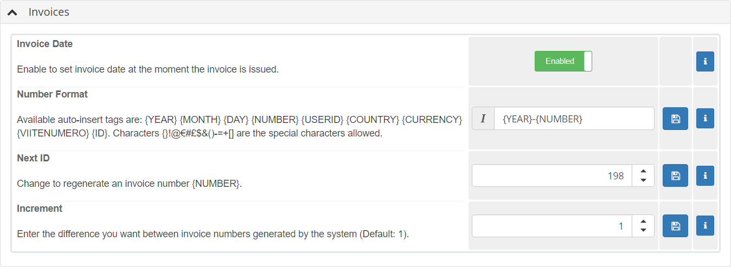Click the white handle of Enabled switch

588,61
